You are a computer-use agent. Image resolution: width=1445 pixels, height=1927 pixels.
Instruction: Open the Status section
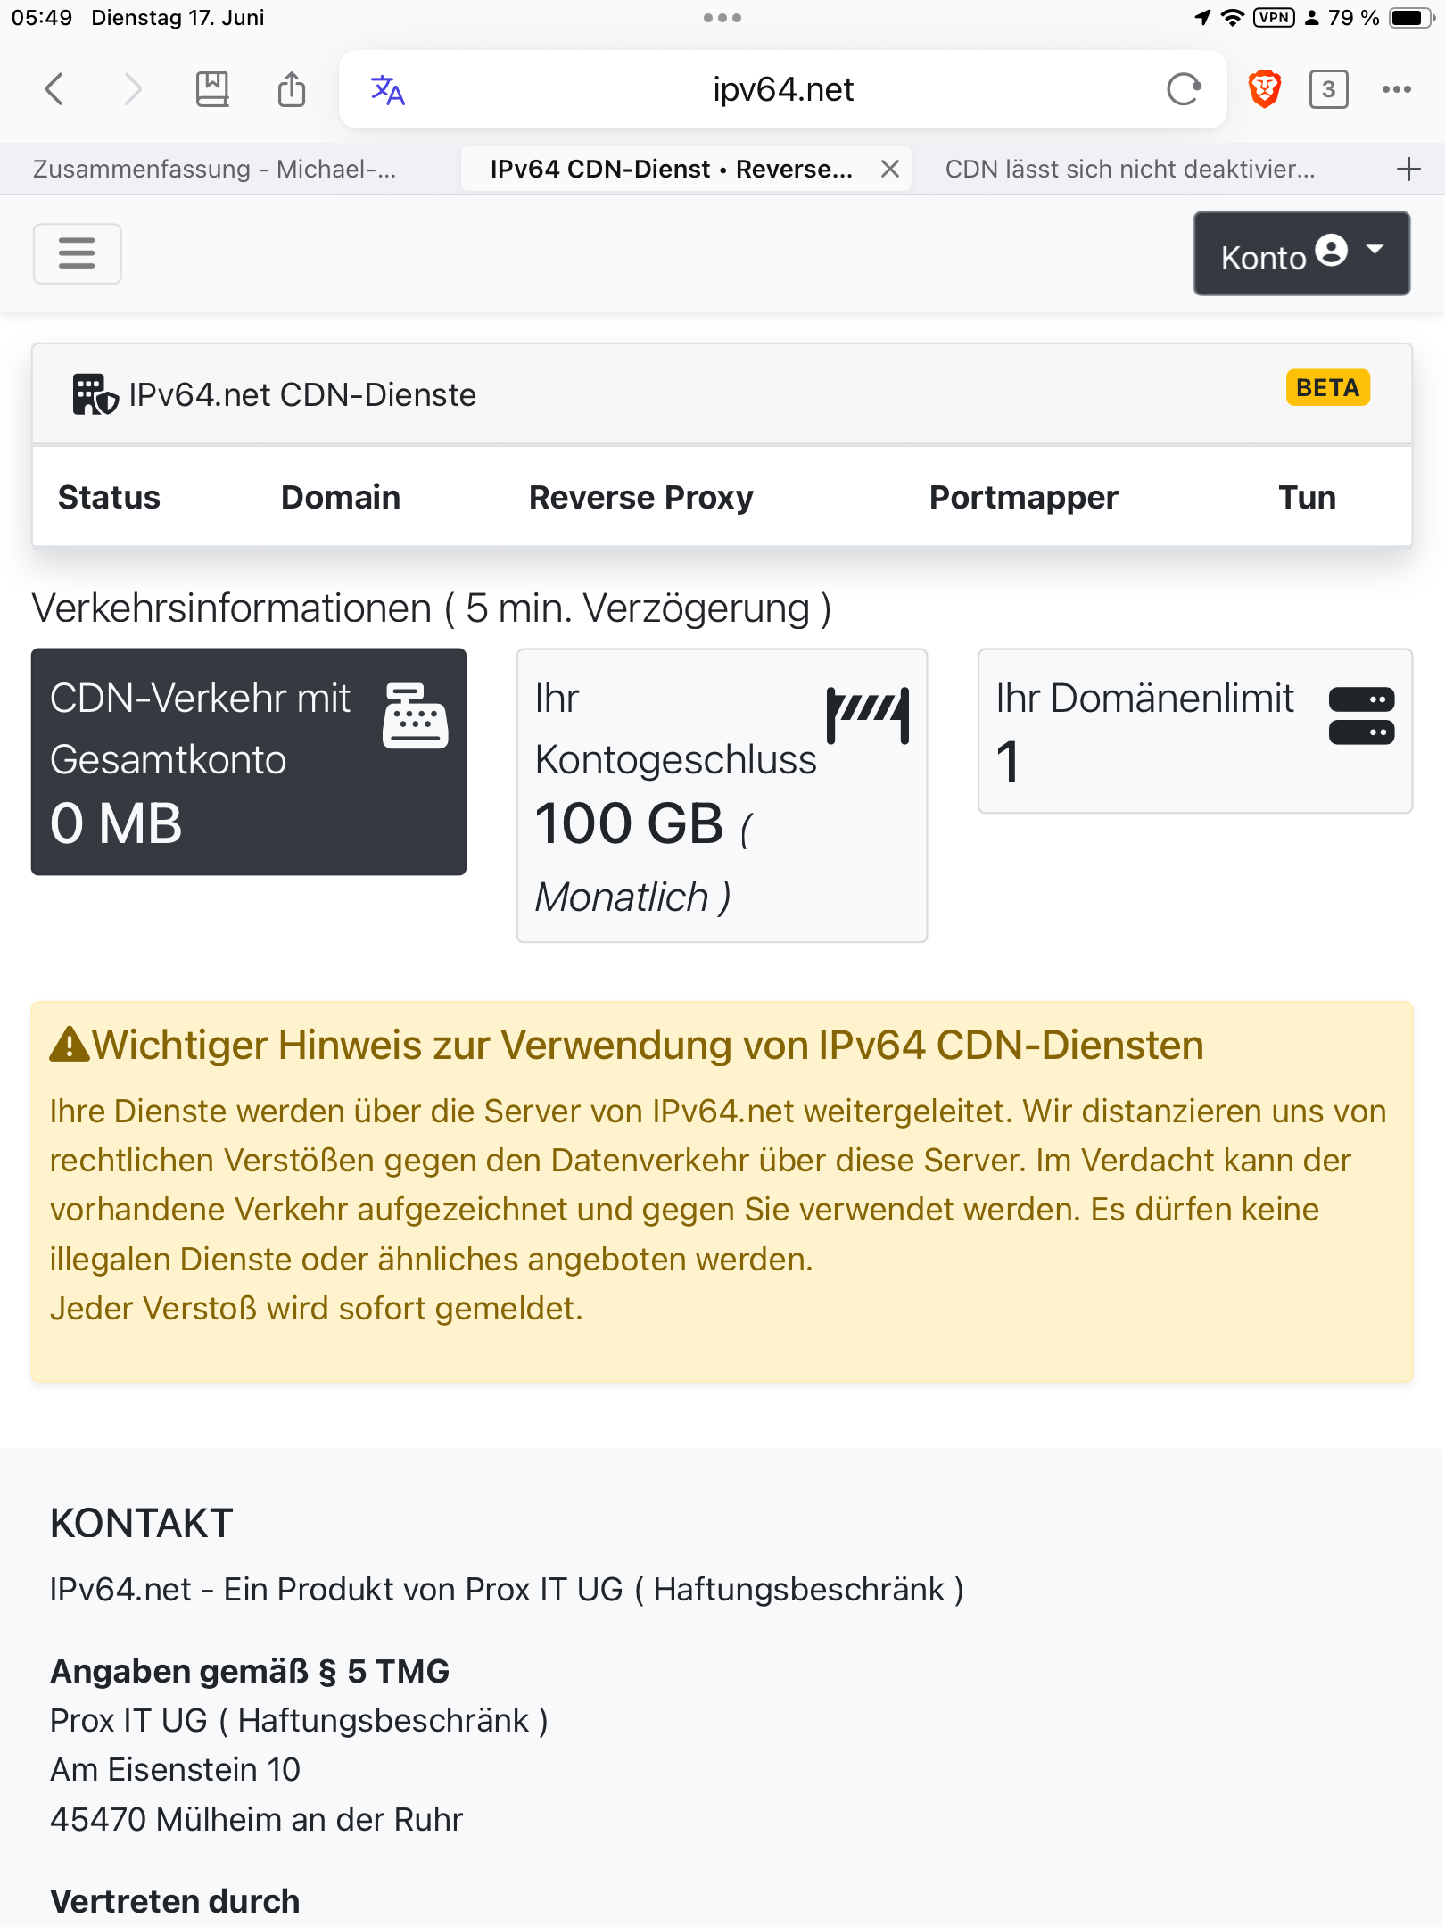pyautogui.click(x=109, y=497)
